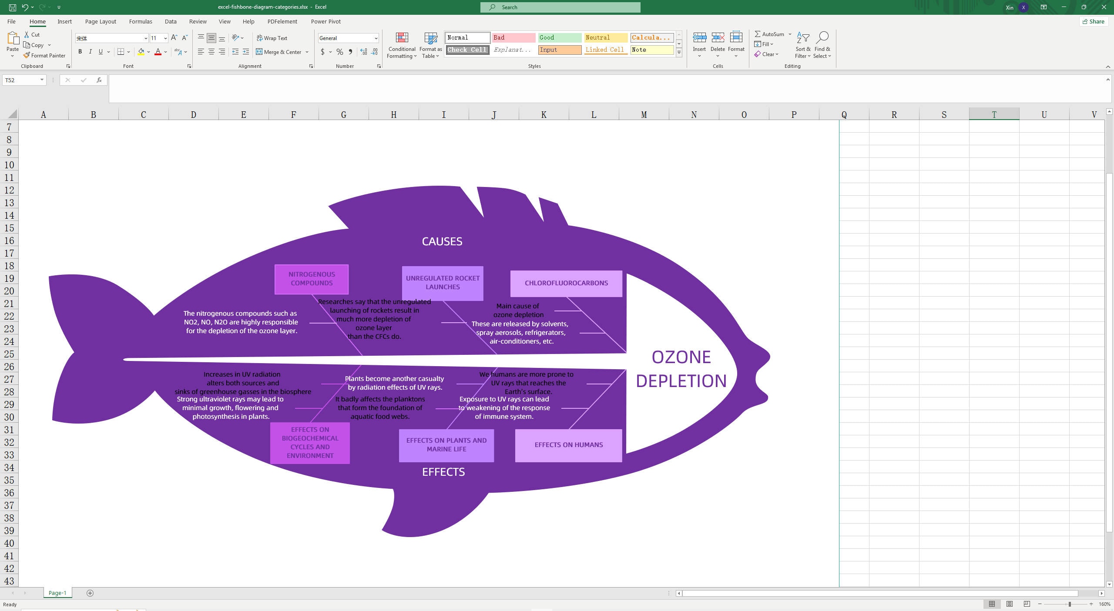The image size is (1114, 611).
Task: Open the font name dropdown
Action: pos(145,38)
